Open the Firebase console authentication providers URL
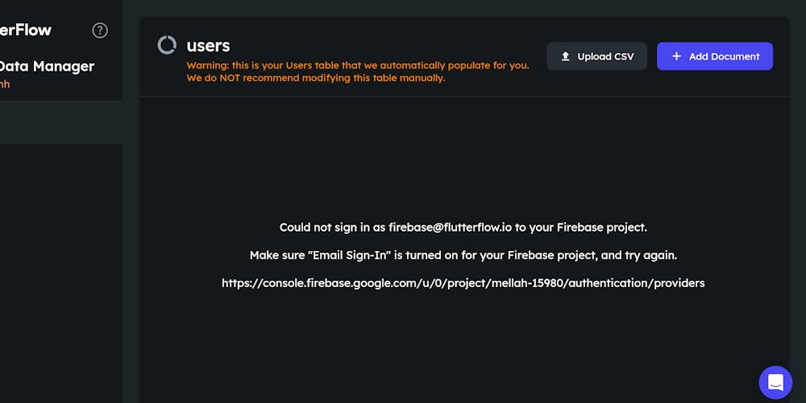Viewport: 806px width, 403px height. tap(463, 283)
